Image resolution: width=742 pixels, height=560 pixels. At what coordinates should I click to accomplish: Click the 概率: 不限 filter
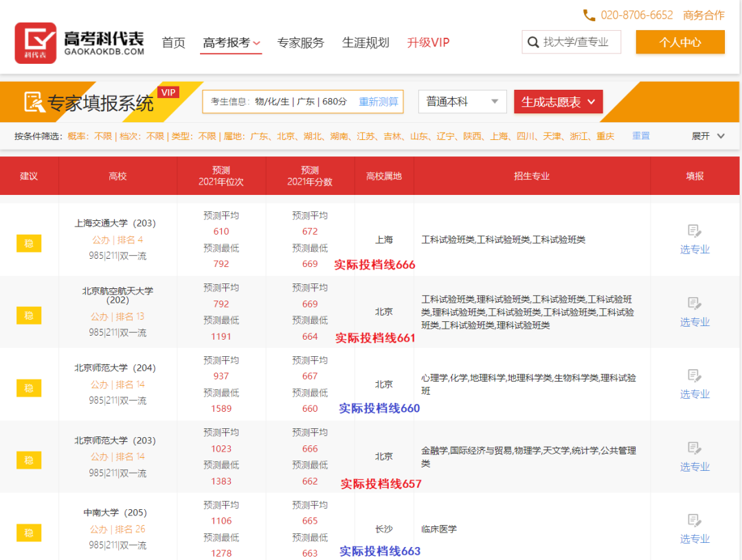click(x=90, y=137)
